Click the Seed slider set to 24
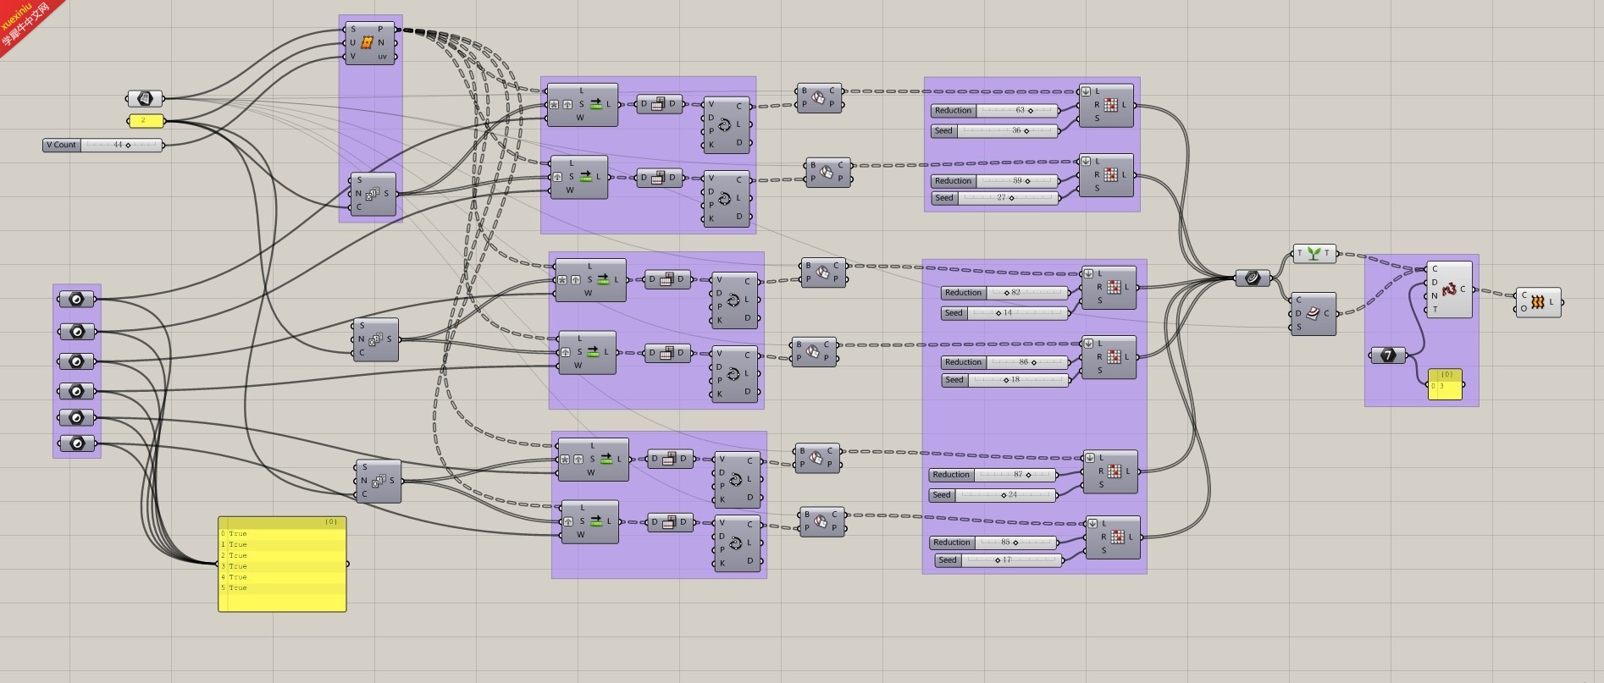Viewport: 1604px width, 683px height. [x=993, y=494]
